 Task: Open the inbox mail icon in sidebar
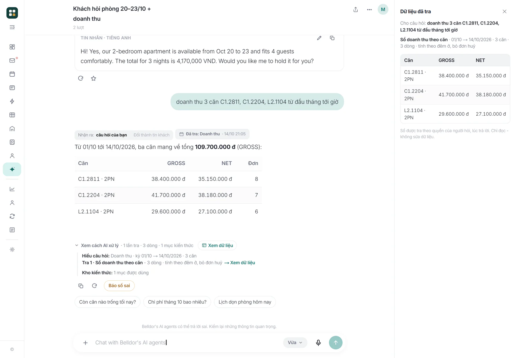click(x=12, y=61)
